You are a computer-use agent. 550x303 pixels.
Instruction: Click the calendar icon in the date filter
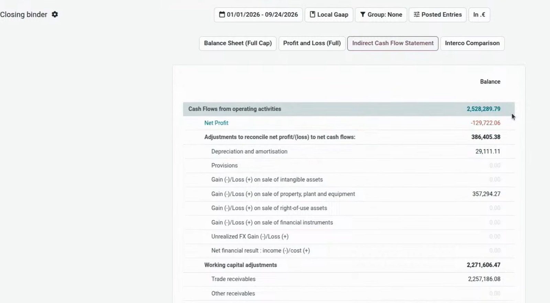click(222, 14)
